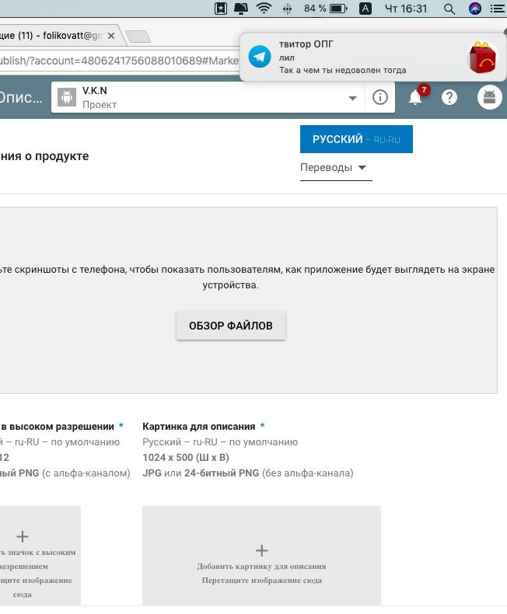Click the notifications bell icon
The height and width of the screenshot is (614, 507).
pyautogui.click(x=415, y=97)
